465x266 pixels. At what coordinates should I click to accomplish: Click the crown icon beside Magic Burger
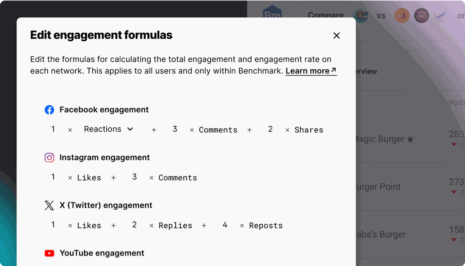pyautogui.click(x=410, y=140)
